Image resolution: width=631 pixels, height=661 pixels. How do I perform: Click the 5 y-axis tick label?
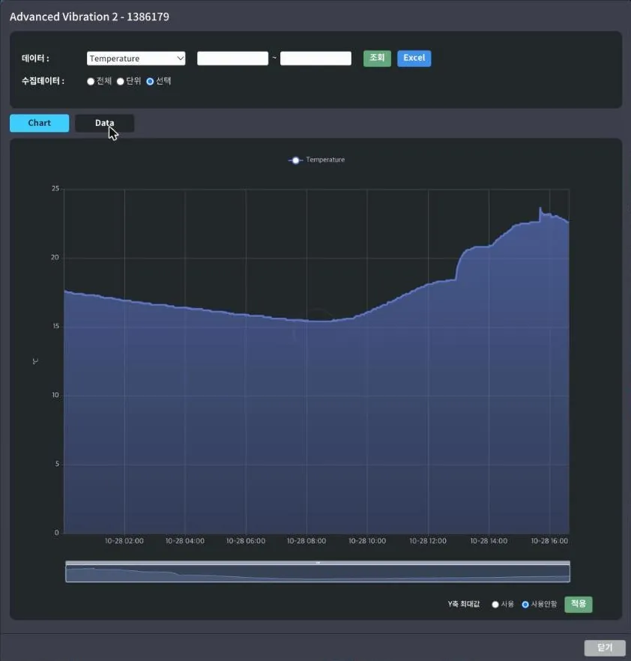pyautogui.click(x=57, y=464)
